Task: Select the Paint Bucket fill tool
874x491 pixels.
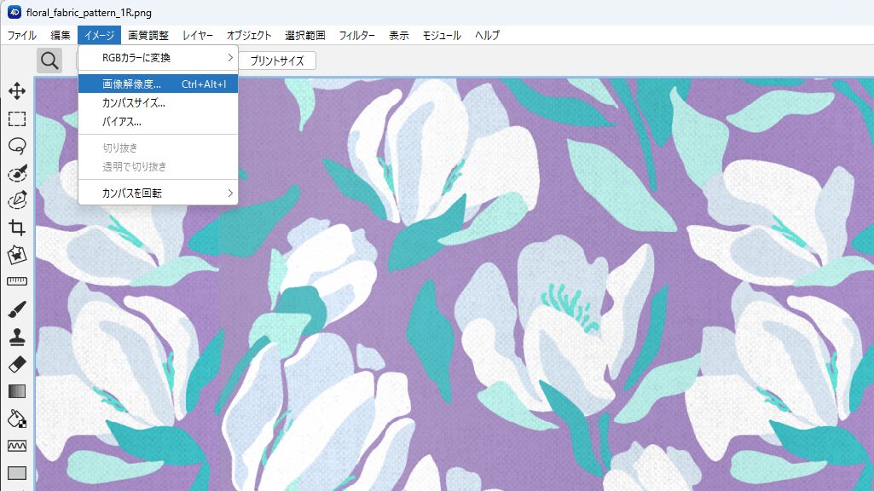Action: 17,419
